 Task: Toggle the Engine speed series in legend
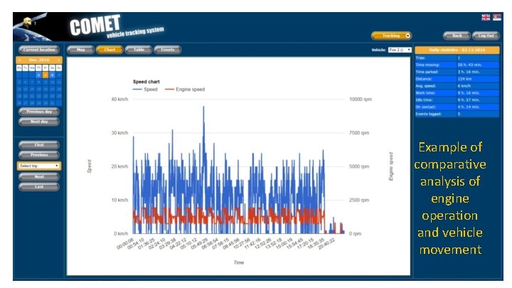[x=185, y=89]
